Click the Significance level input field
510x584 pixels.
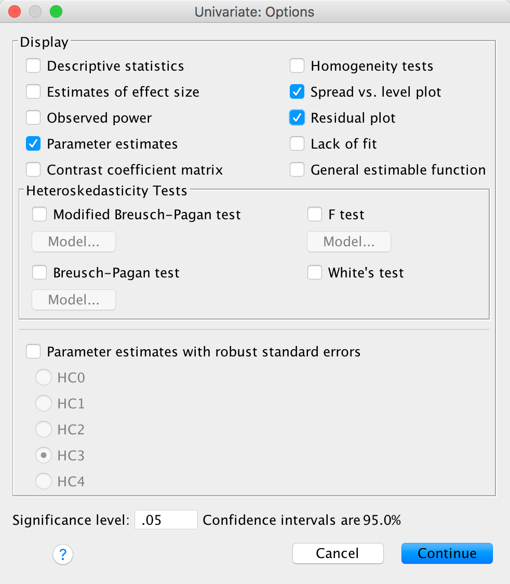tap(166, 520)
